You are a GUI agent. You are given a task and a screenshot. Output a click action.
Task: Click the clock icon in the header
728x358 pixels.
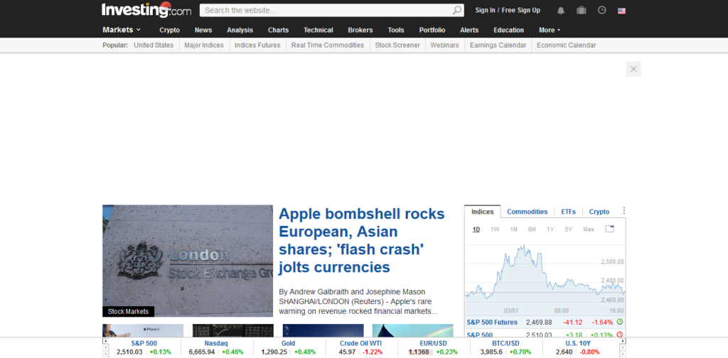[601, 10]
